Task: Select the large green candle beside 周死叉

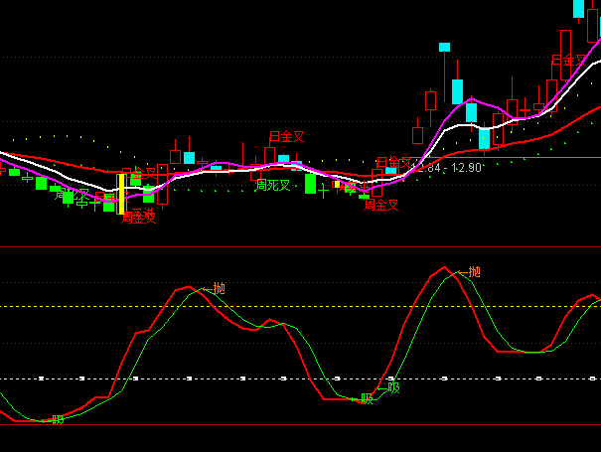Action: (310, 184)
